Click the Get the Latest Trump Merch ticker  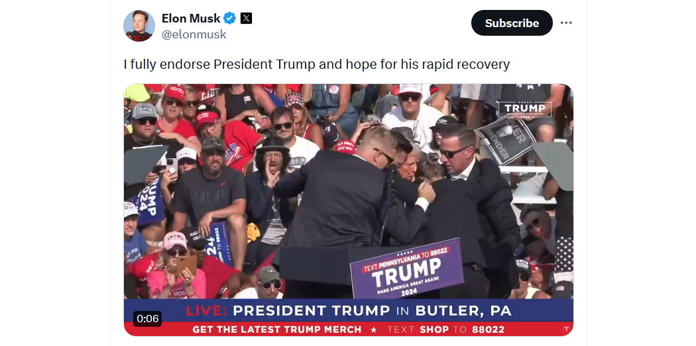click(277, 329)
